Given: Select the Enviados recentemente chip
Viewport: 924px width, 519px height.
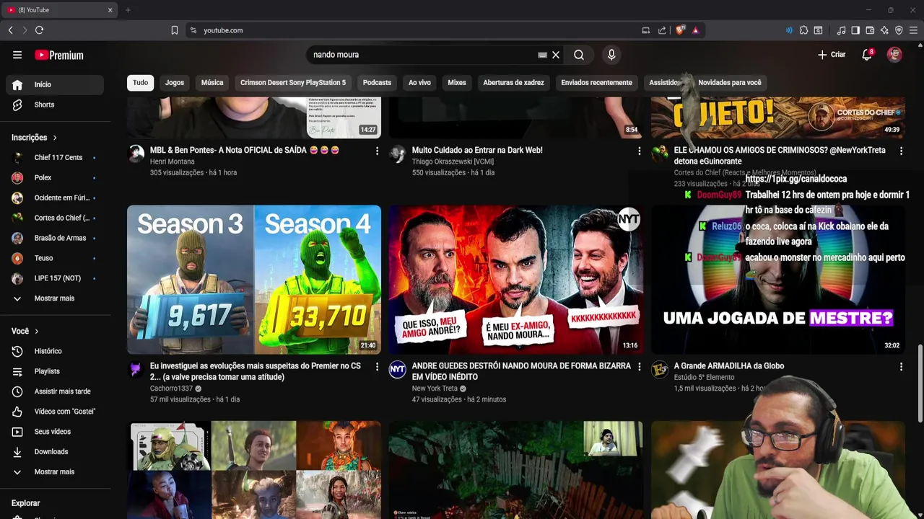Looking at the screenshot, I should point(596,82).
